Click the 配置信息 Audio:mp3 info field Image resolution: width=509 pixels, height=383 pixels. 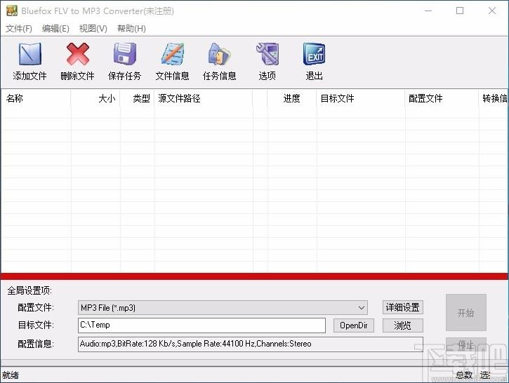tap(250, 344)
